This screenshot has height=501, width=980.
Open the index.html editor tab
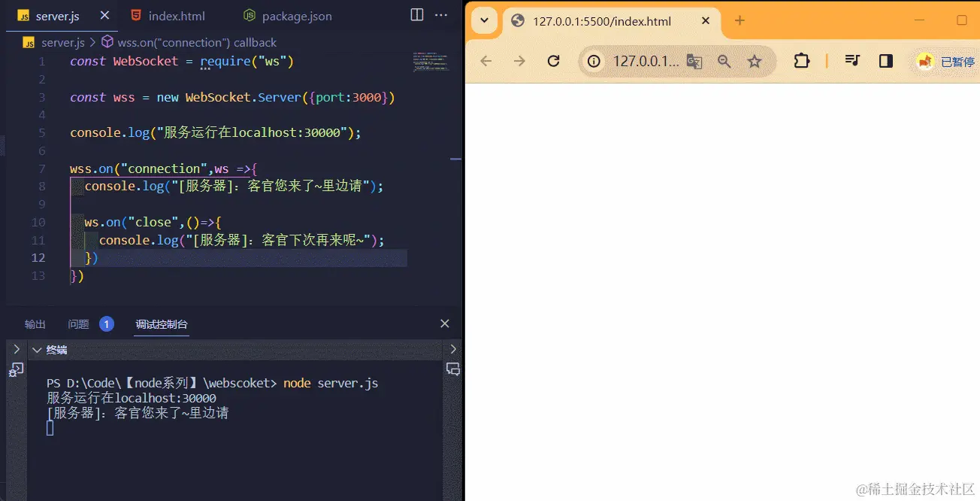[x=168, y=16]
